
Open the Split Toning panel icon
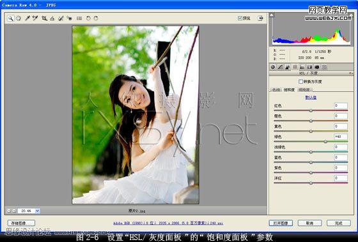[302, 67]
